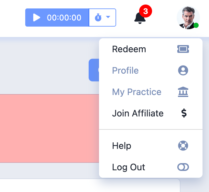Click the green online status dot
The height and width of the screenshot is (192, 209).
196,25
